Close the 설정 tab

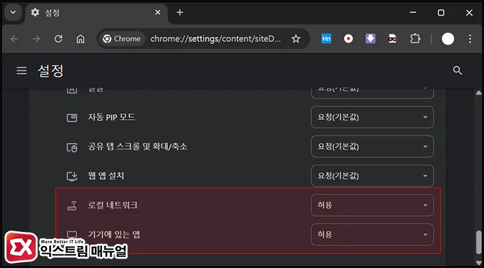(x=157, y=12)
